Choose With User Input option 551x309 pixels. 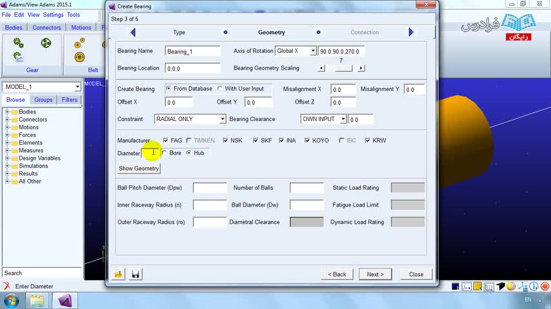point(220,89)
